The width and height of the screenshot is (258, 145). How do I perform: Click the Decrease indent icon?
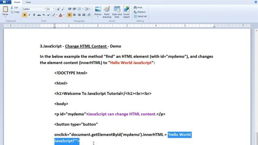pos(70,9)
